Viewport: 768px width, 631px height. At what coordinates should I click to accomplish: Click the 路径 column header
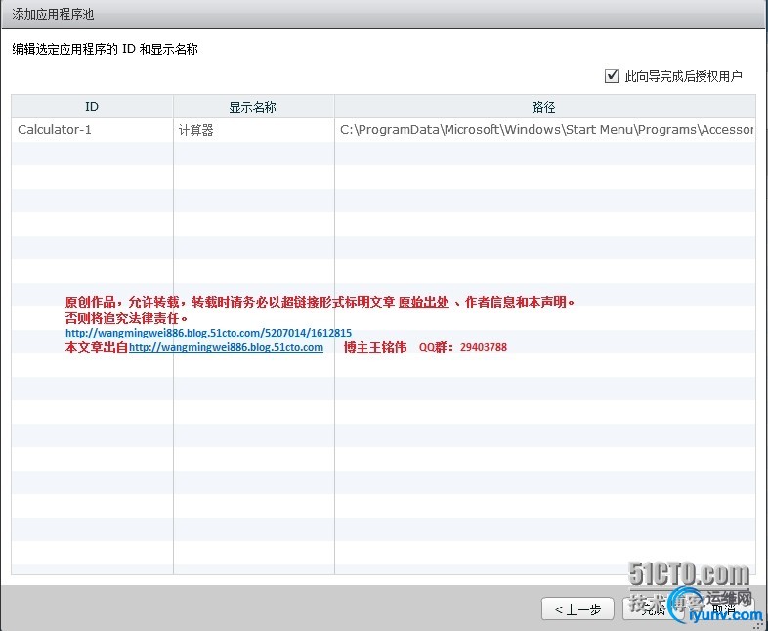tap(544, 107)
